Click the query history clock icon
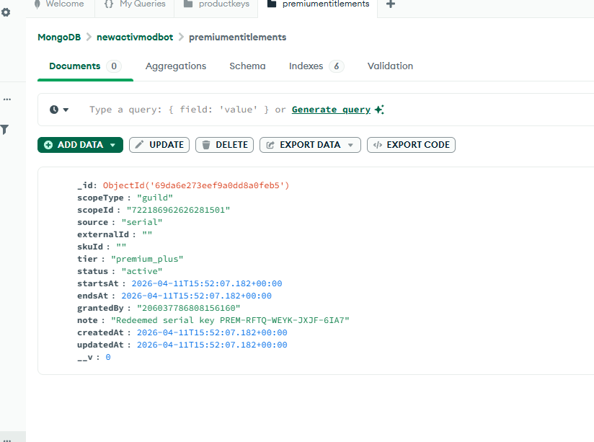594x442 pixels. (54, 110)
